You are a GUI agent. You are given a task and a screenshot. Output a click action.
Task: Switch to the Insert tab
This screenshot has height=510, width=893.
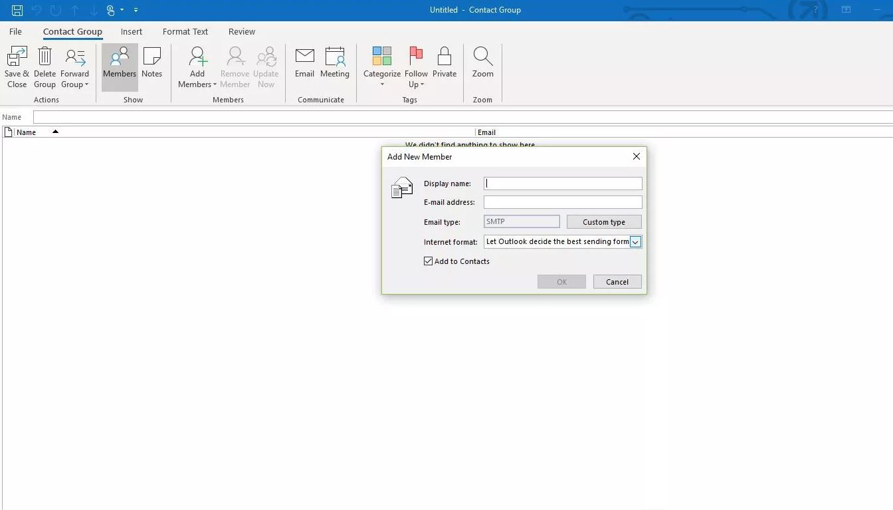tap(132, 31)
